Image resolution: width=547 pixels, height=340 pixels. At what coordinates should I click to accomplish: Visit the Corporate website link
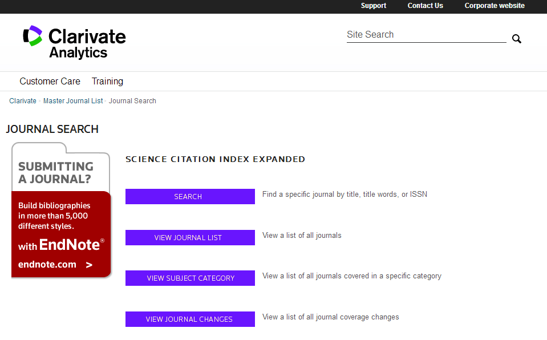(494, 6)
